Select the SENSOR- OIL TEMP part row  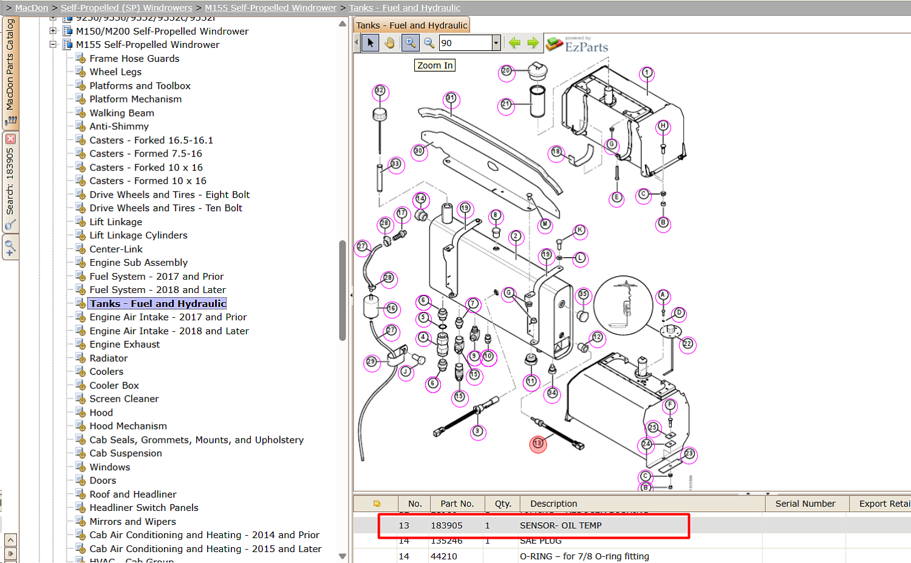tap(632, 525)
